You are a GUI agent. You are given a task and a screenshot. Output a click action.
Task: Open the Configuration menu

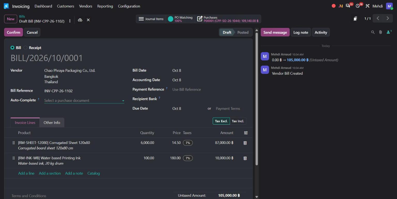pos(129,6)
